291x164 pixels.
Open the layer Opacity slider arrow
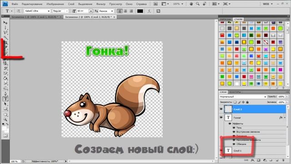[287, 97]
